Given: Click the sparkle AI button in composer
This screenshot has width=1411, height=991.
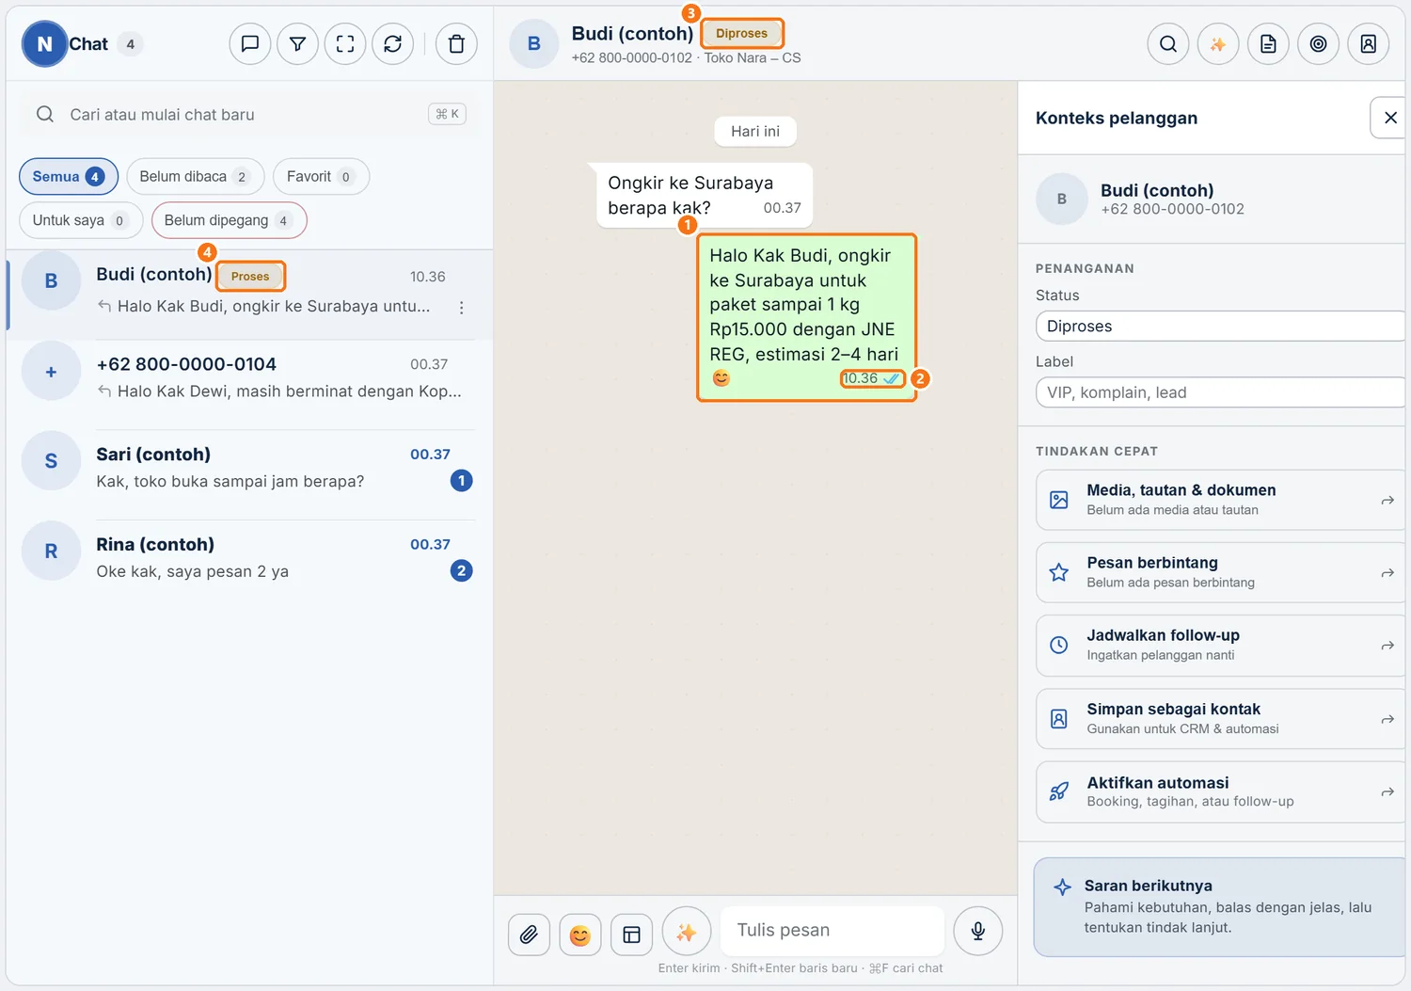Looking at the screenshot, I should [x=687, y=932].
